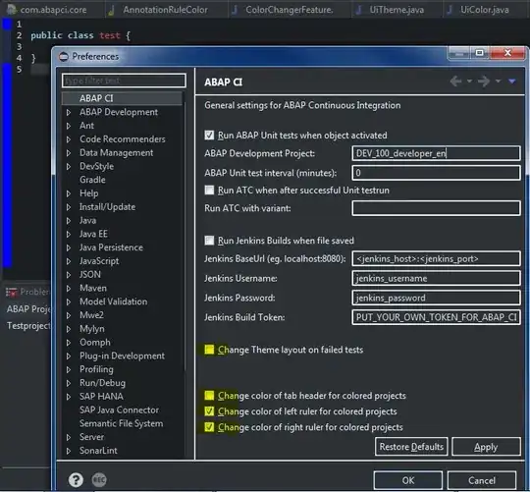Select the Server preferences item
The width and height of the screenshot is (530, 492).
pos(91,437)
